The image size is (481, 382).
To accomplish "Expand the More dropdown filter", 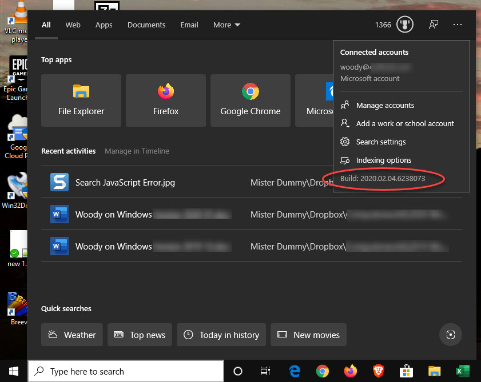I will coord(226,25).
